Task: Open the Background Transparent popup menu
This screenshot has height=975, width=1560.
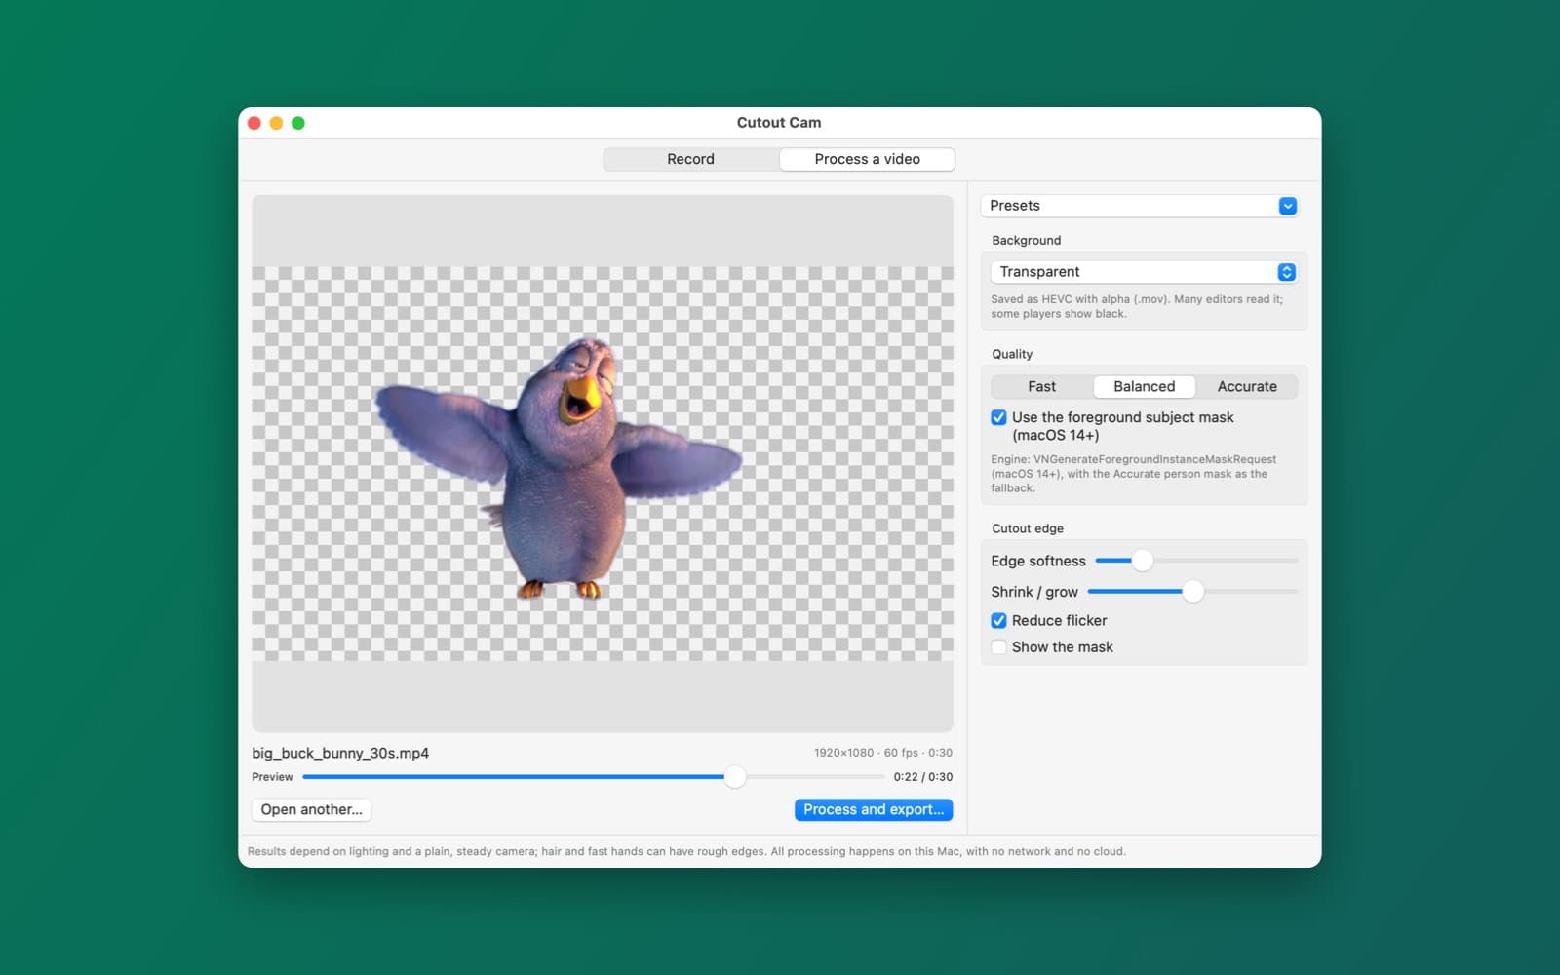Action: (1144, 272)
